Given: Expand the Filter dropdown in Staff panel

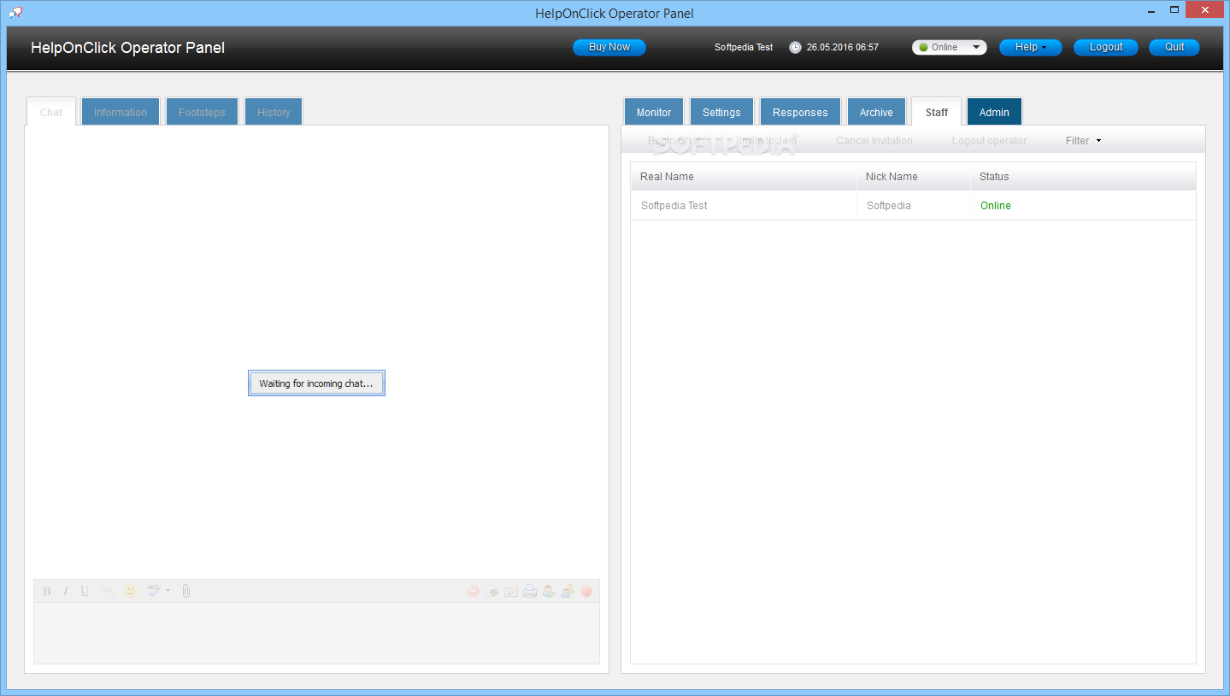Looking at the screenshot, I should (x=1083, y=141).
